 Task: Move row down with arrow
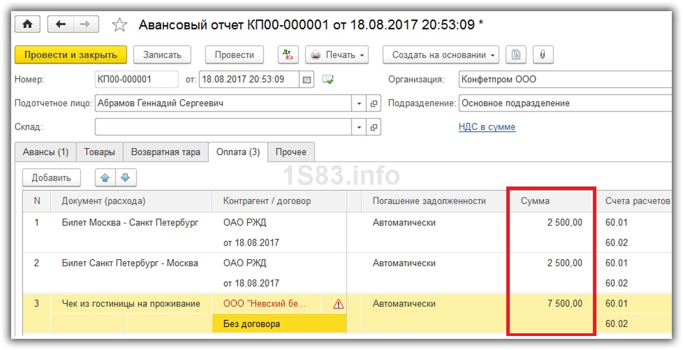(x=125, y=178)
